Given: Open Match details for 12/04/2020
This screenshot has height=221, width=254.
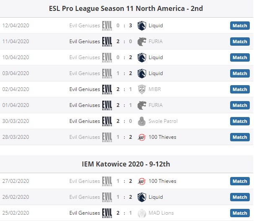Looking at the screenshot, I should point(240,26).
